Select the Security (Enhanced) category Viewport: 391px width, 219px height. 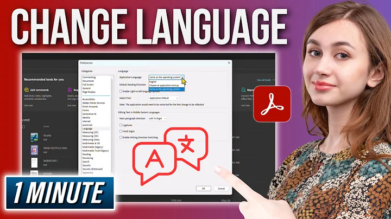tap(92, 169)
